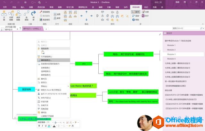Collapse the ribbon with the chevron
The image size is (205, 131).
tap(203, 24)
